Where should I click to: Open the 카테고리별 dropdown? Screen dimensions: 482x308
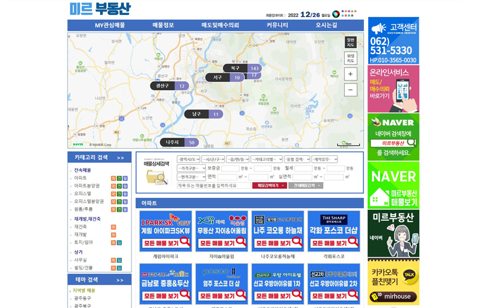[x=266, y=159]
